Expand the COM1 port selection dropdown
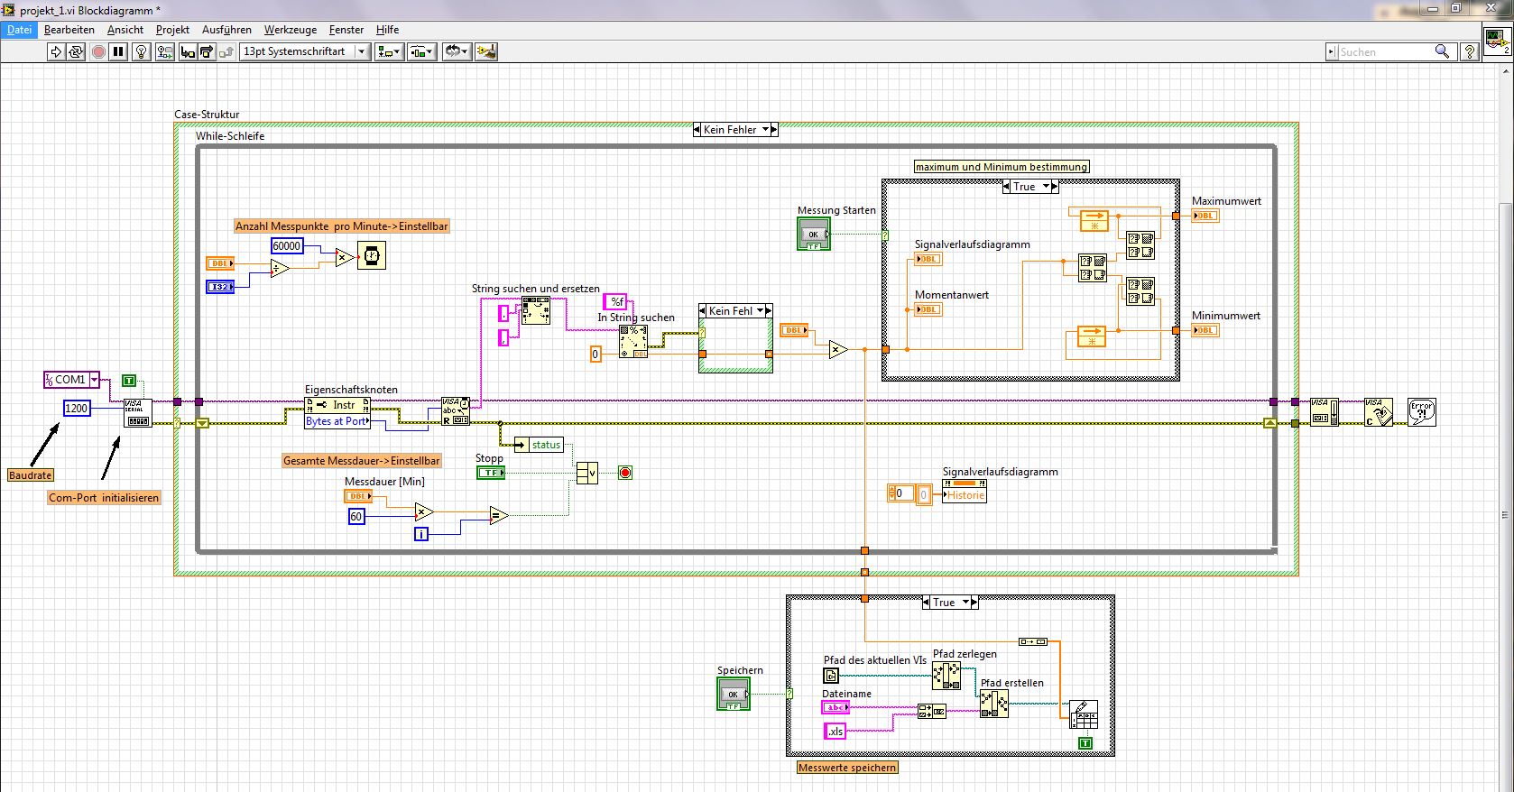Image resolution: width=1514 pixels, height=792 pixels. pyautogui.click(x=94, y=380)
